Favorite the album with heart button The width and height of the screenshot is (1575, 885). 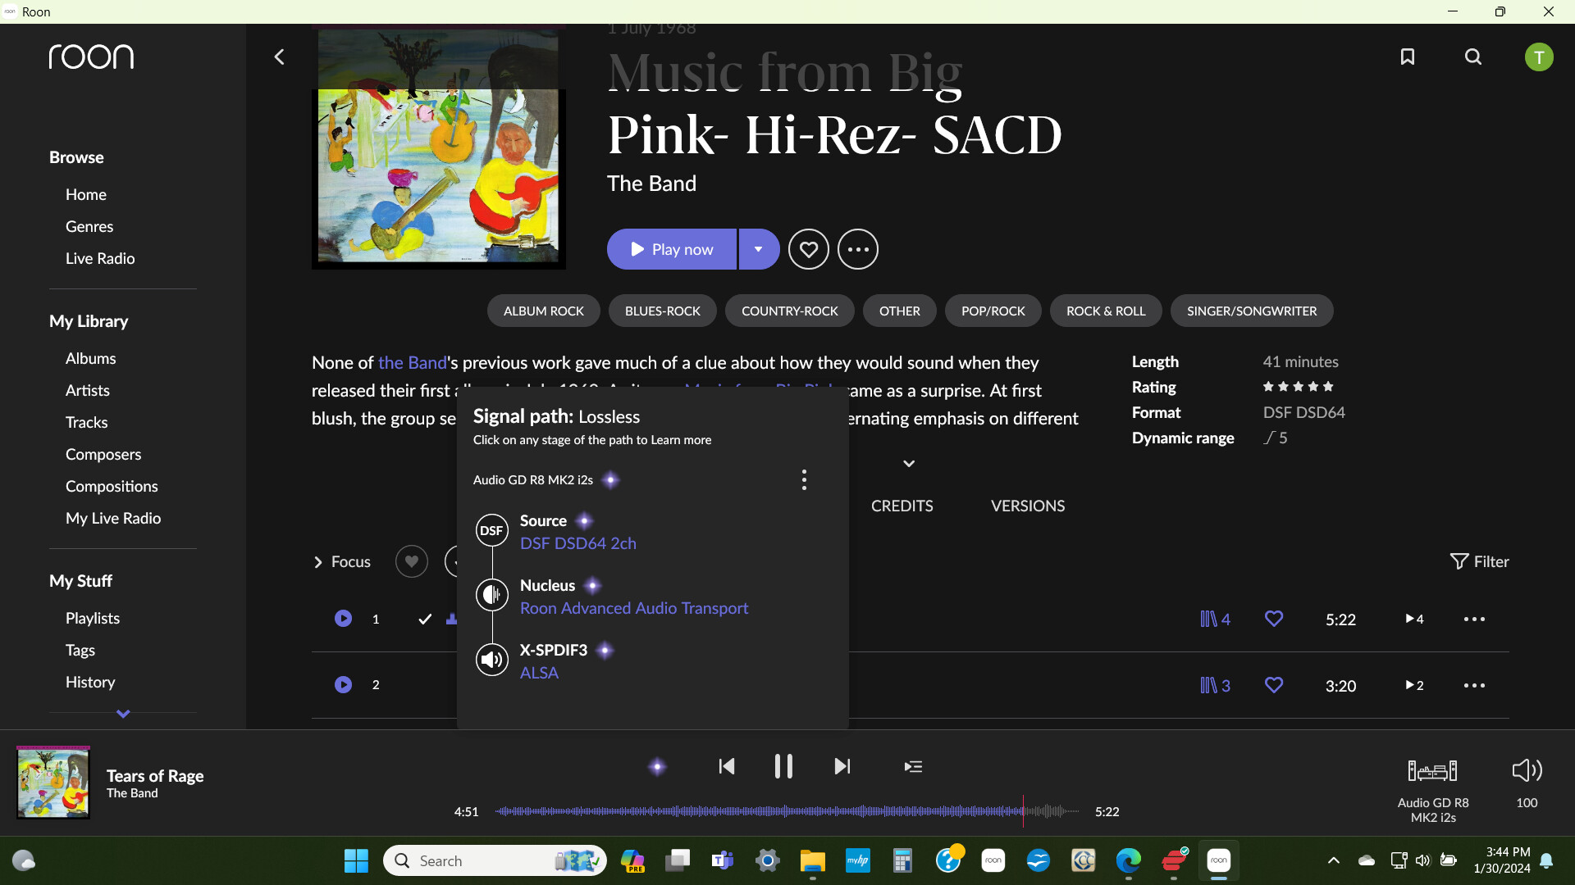[808, 249]
